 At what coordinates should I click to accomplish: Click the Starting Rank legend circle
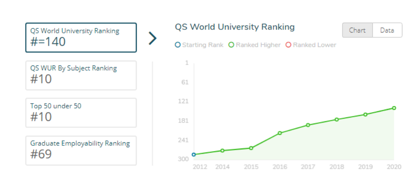pyautogui.click(x=178, y=45)
